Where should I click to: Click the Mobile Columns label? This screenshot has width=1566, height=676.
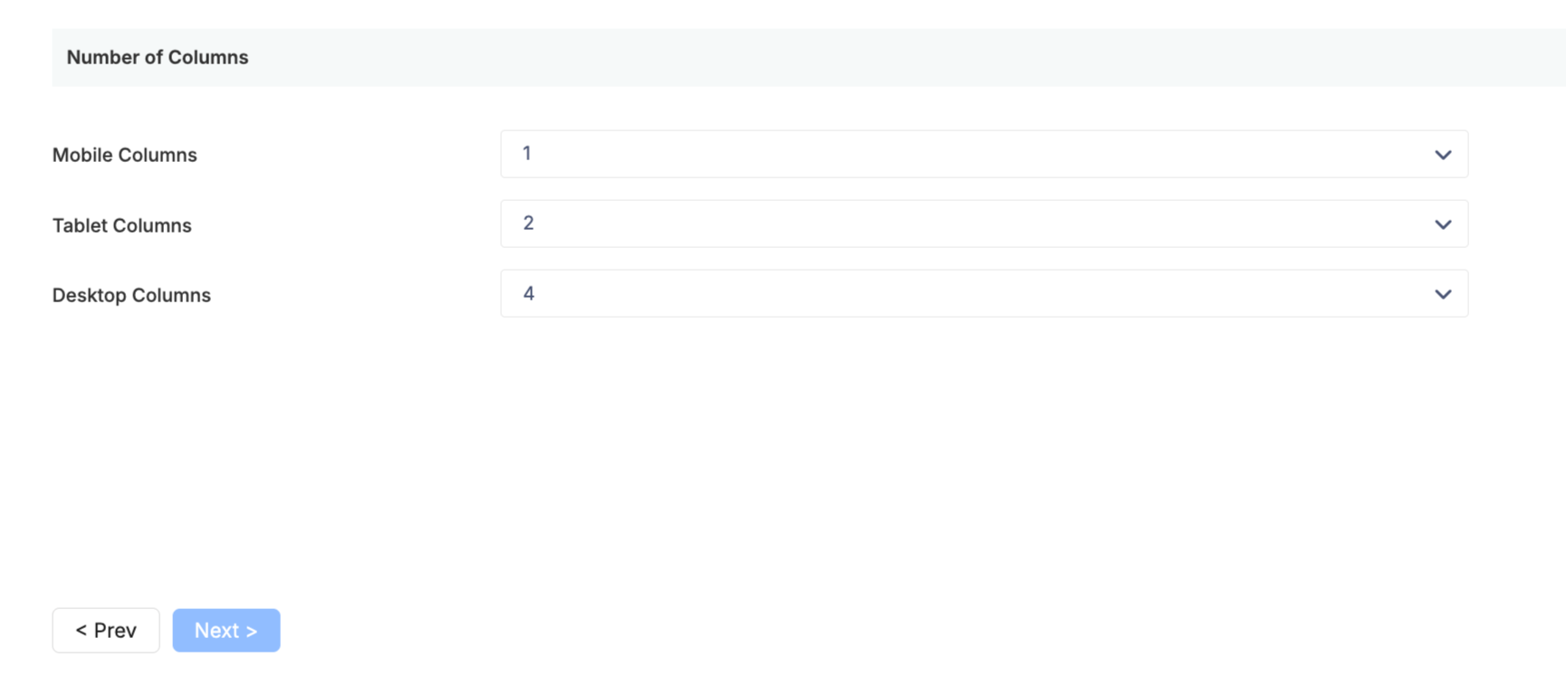(x=124, y=155)
